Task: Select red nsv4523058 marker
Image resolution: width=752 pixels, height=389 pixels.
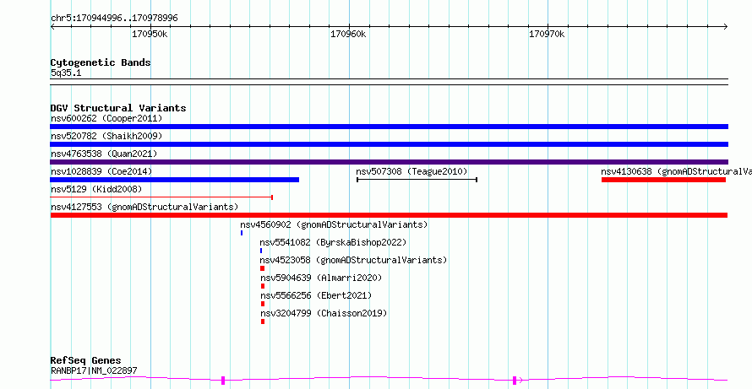Action: click(262, 268)
